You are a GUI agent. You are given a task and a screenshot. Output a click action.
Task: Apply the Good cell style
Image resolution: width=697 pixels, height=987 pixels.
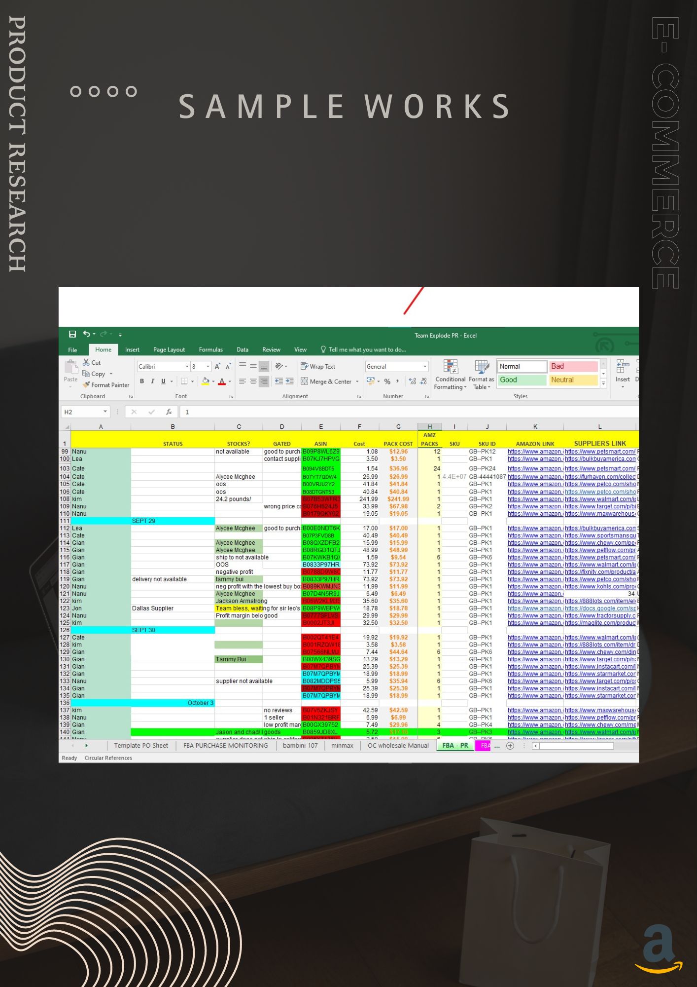pos(522,380)
